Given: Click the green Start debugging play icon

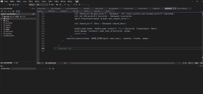Looking at the screenshot, I should [49, 5].
